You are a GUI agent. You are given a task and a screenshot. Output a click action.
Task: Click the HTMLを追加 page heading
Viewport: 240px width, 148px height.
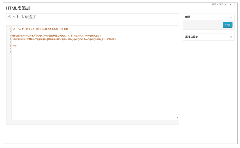pos(18,8)
